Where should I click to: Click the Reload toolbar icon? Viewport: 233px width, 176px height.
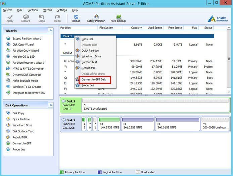[76, 18]
